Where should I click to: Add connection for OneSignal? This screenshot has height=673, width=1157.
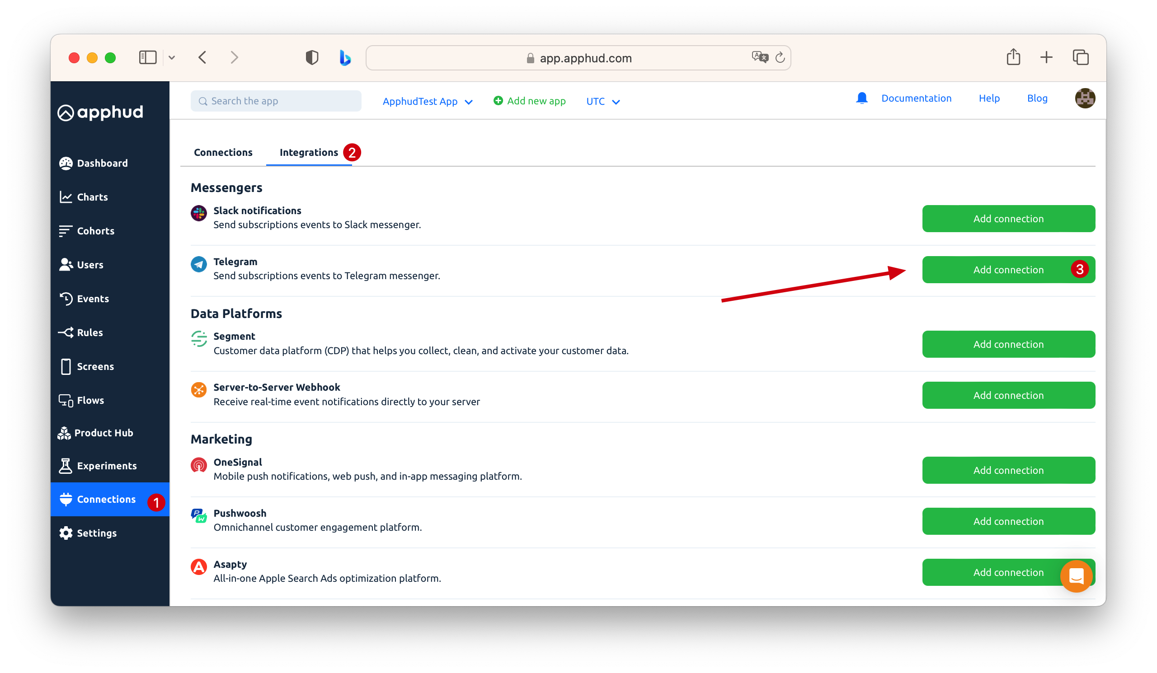point(1008,470)
